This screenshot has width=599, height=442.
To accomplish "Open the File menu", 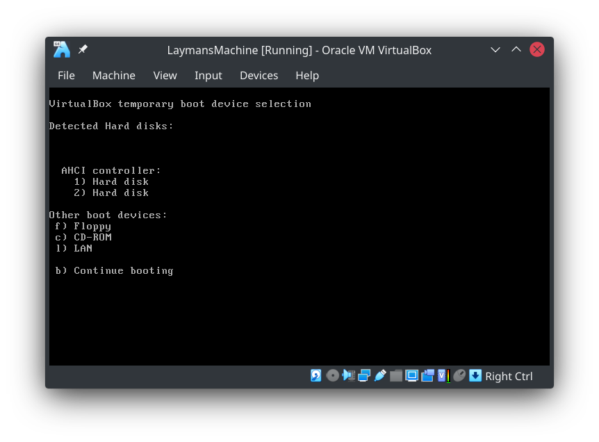I will coord(66,76).
